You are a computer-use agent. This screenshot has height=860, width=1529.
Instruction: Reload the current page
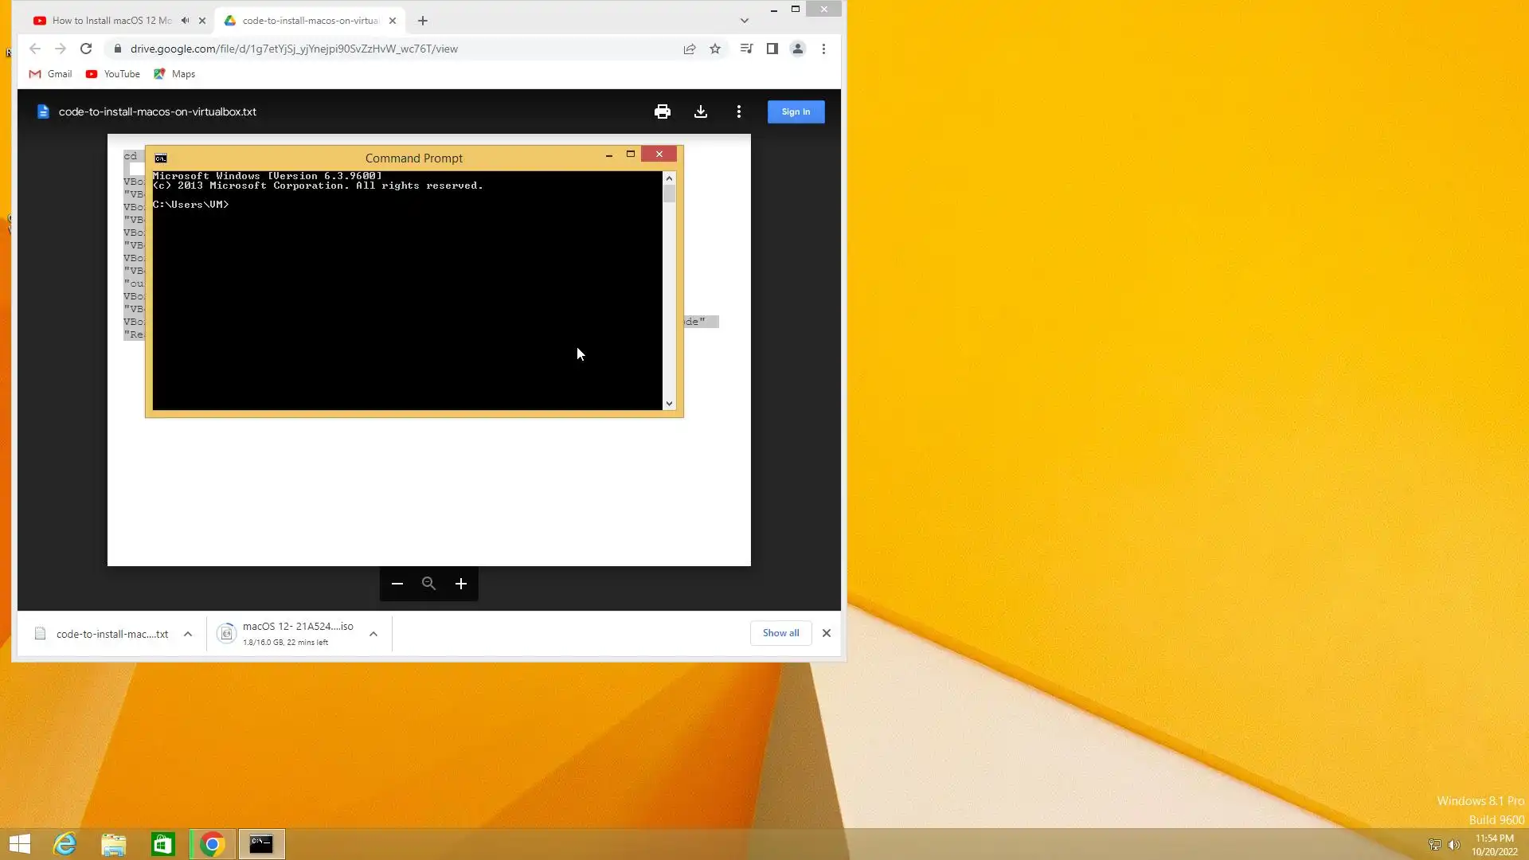pos(86,49)
